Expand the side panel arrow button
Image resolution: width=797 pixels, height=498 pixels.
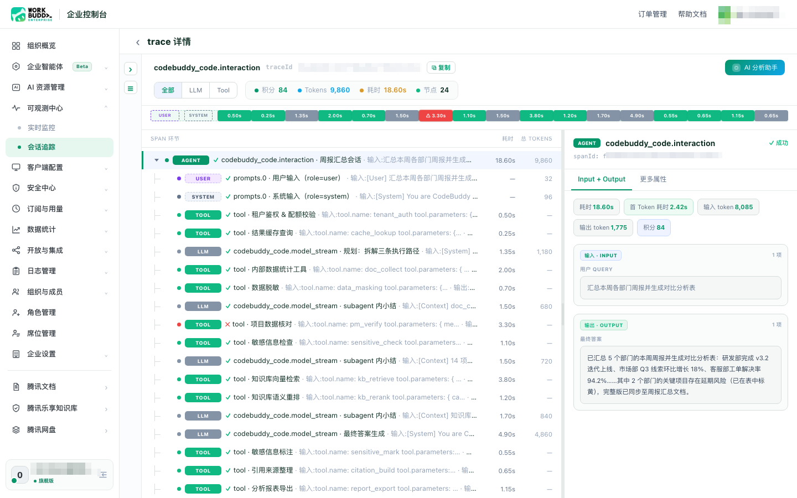131,69
